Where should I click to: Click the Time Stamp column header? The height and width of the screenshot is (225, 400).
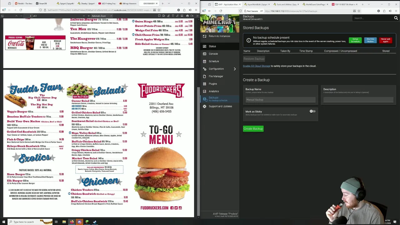coord(306,51)
